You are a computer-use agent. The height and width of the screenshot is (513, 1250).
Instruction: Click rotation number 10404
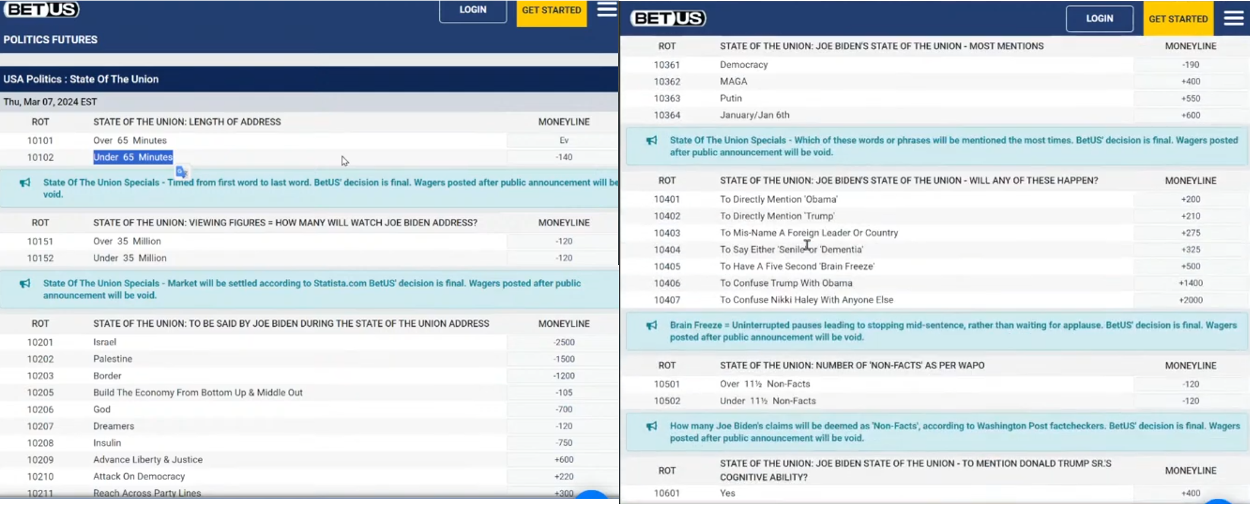(x=667, y=250)
